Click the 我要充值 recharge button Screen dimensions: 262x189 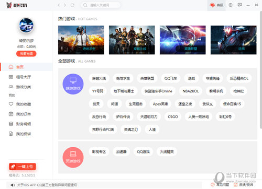[26, 54]
